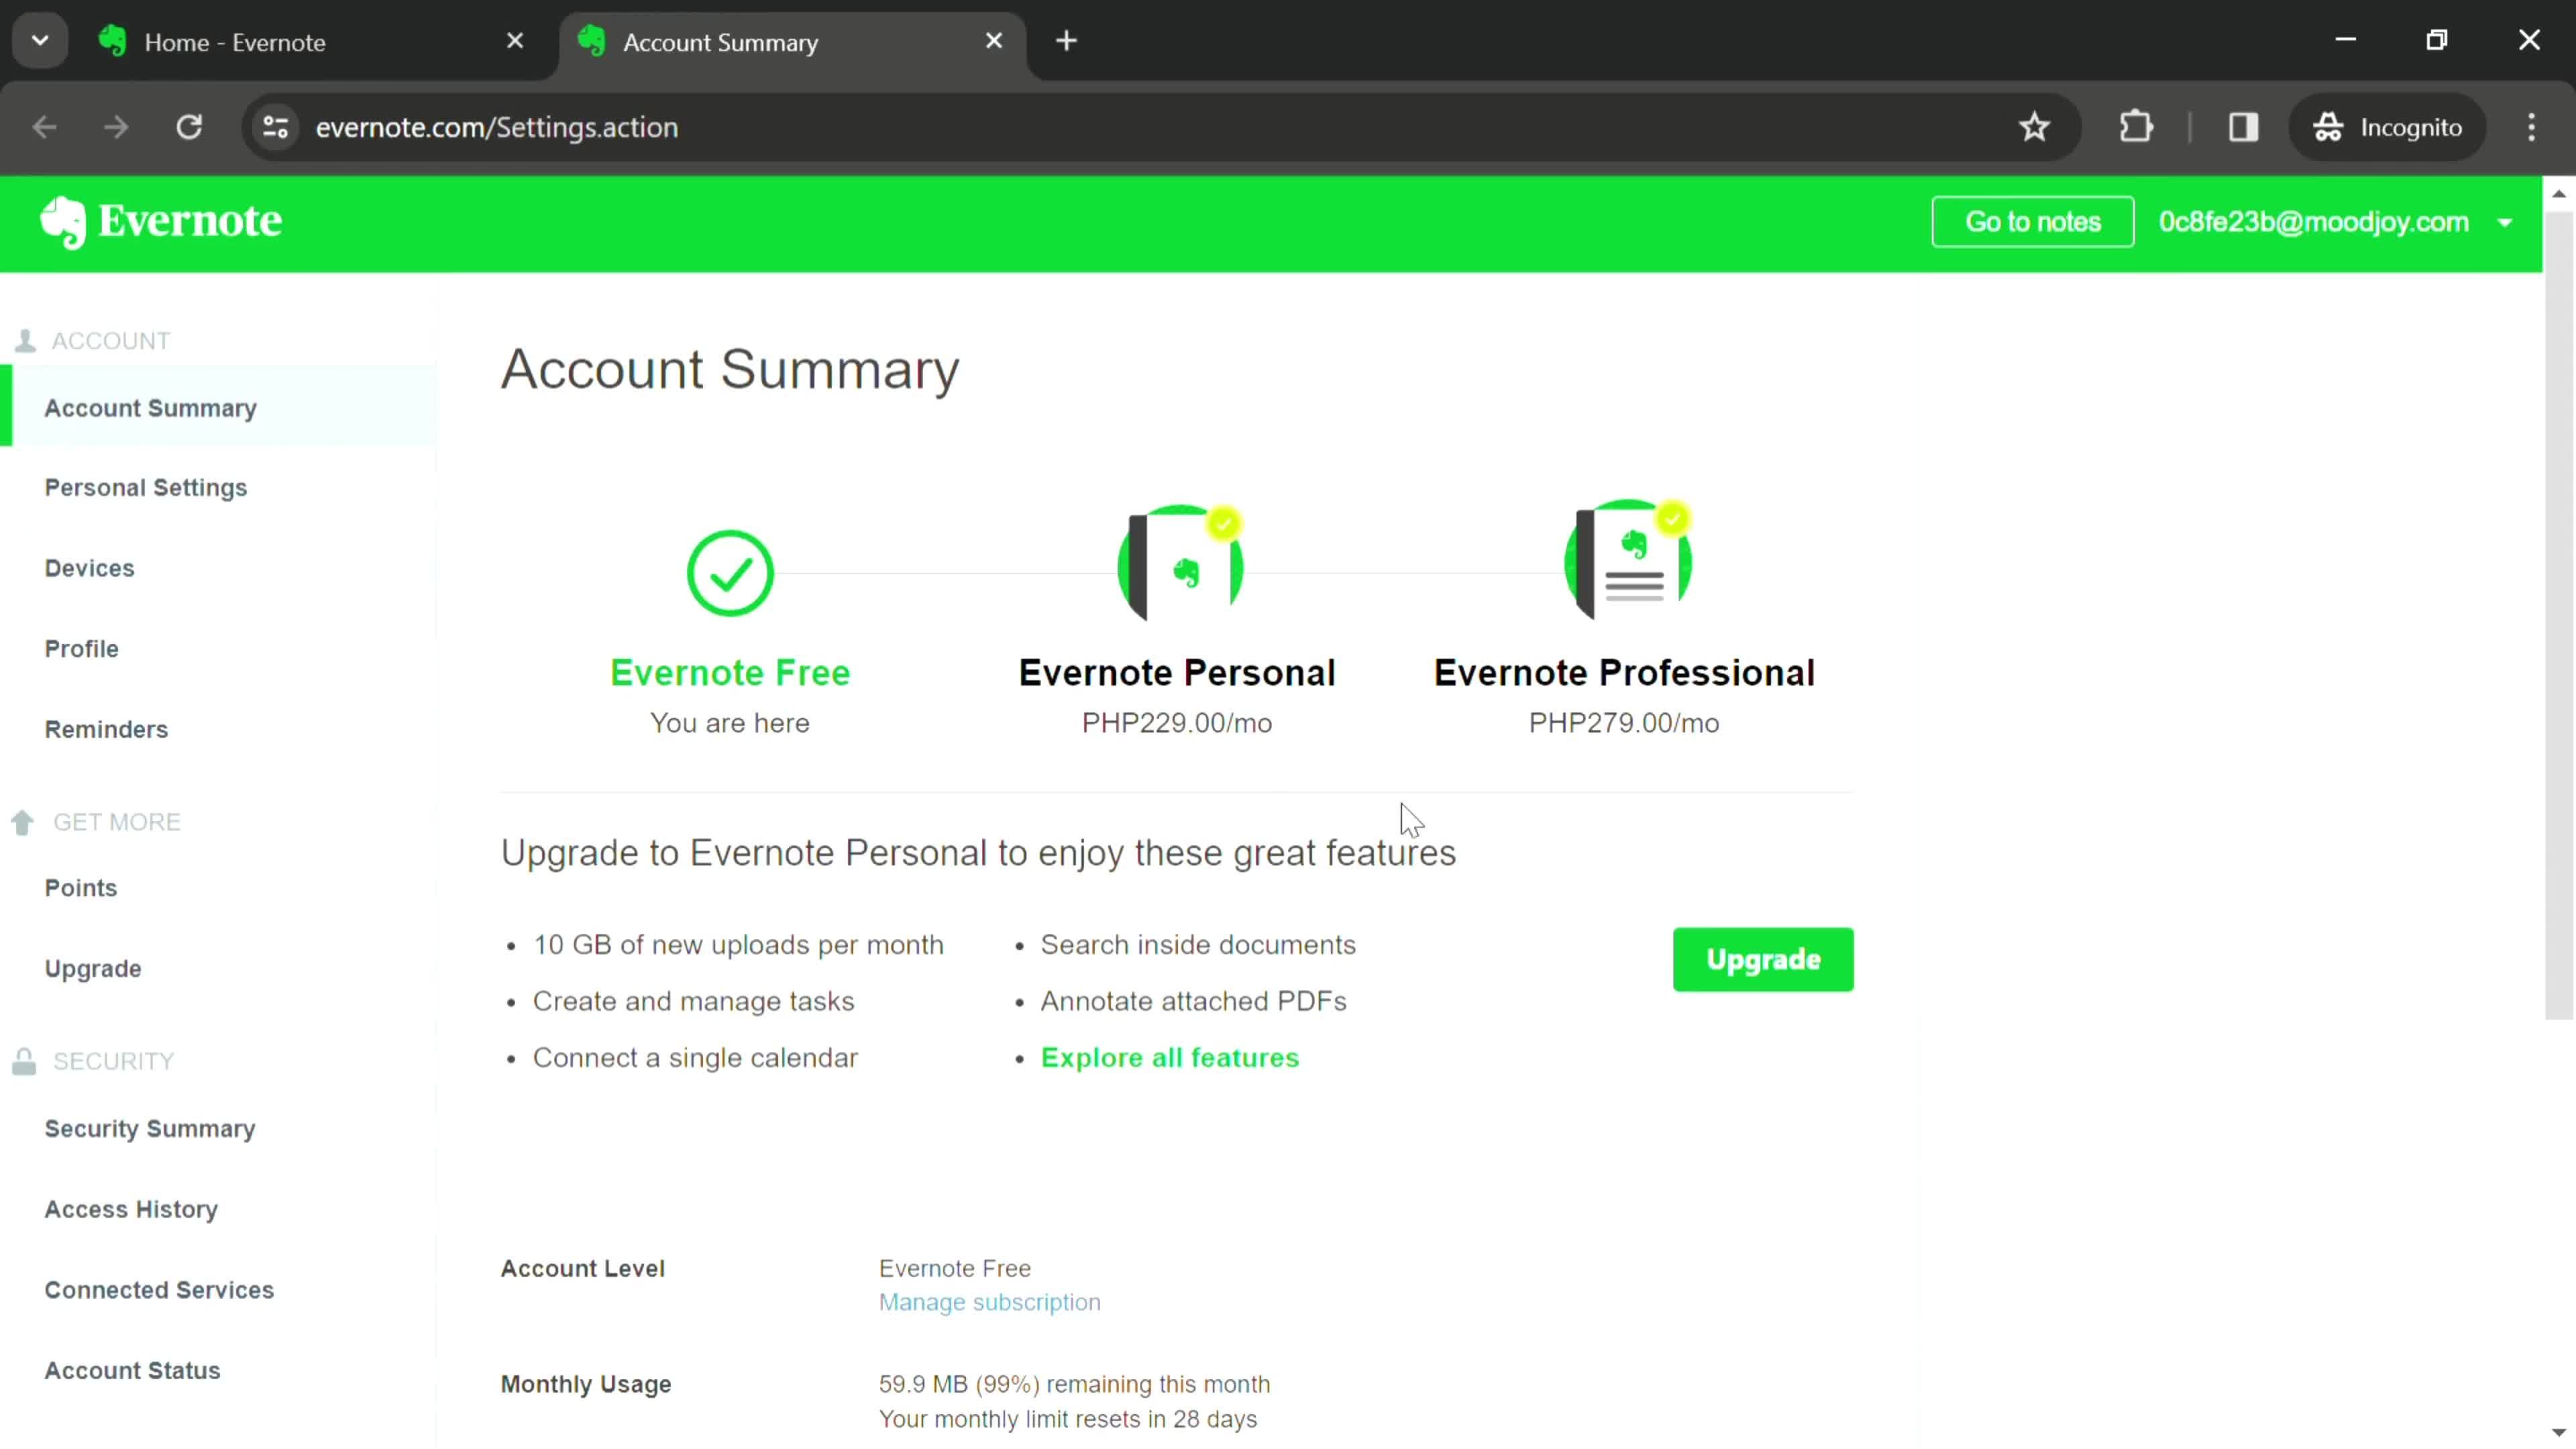2576x1449 pixels.
Task: Open the Explore all features link
Action: pos(1169,1057)
